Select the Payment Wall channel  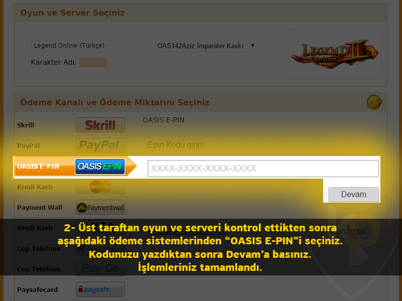pos(71,207)
